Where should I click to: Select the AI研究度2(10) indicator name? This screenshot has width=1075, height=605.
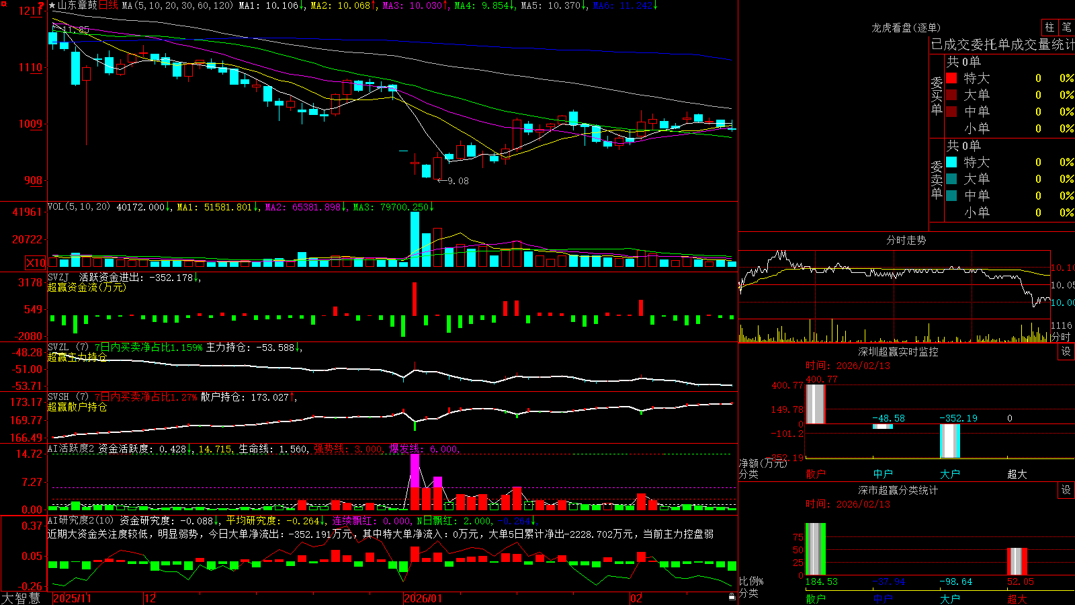click(81, 520)
